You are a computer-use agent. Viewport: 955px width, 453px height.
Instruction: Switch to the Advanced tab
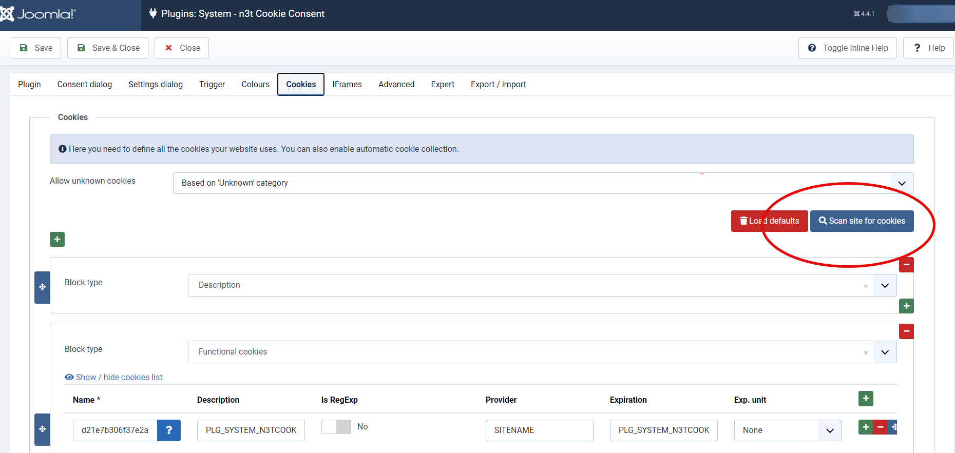pos(396,84)
